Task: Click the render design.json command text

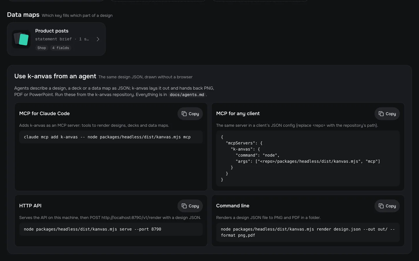Action: click(x=308, y=232)
